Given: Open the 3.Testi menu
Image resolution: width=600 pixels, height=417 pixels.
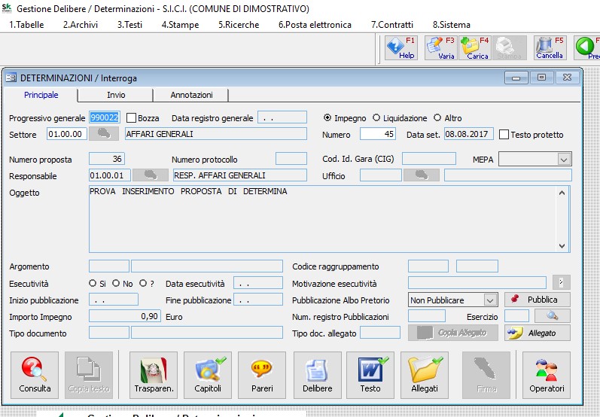Looking at the screenshot, I should 129,25.
